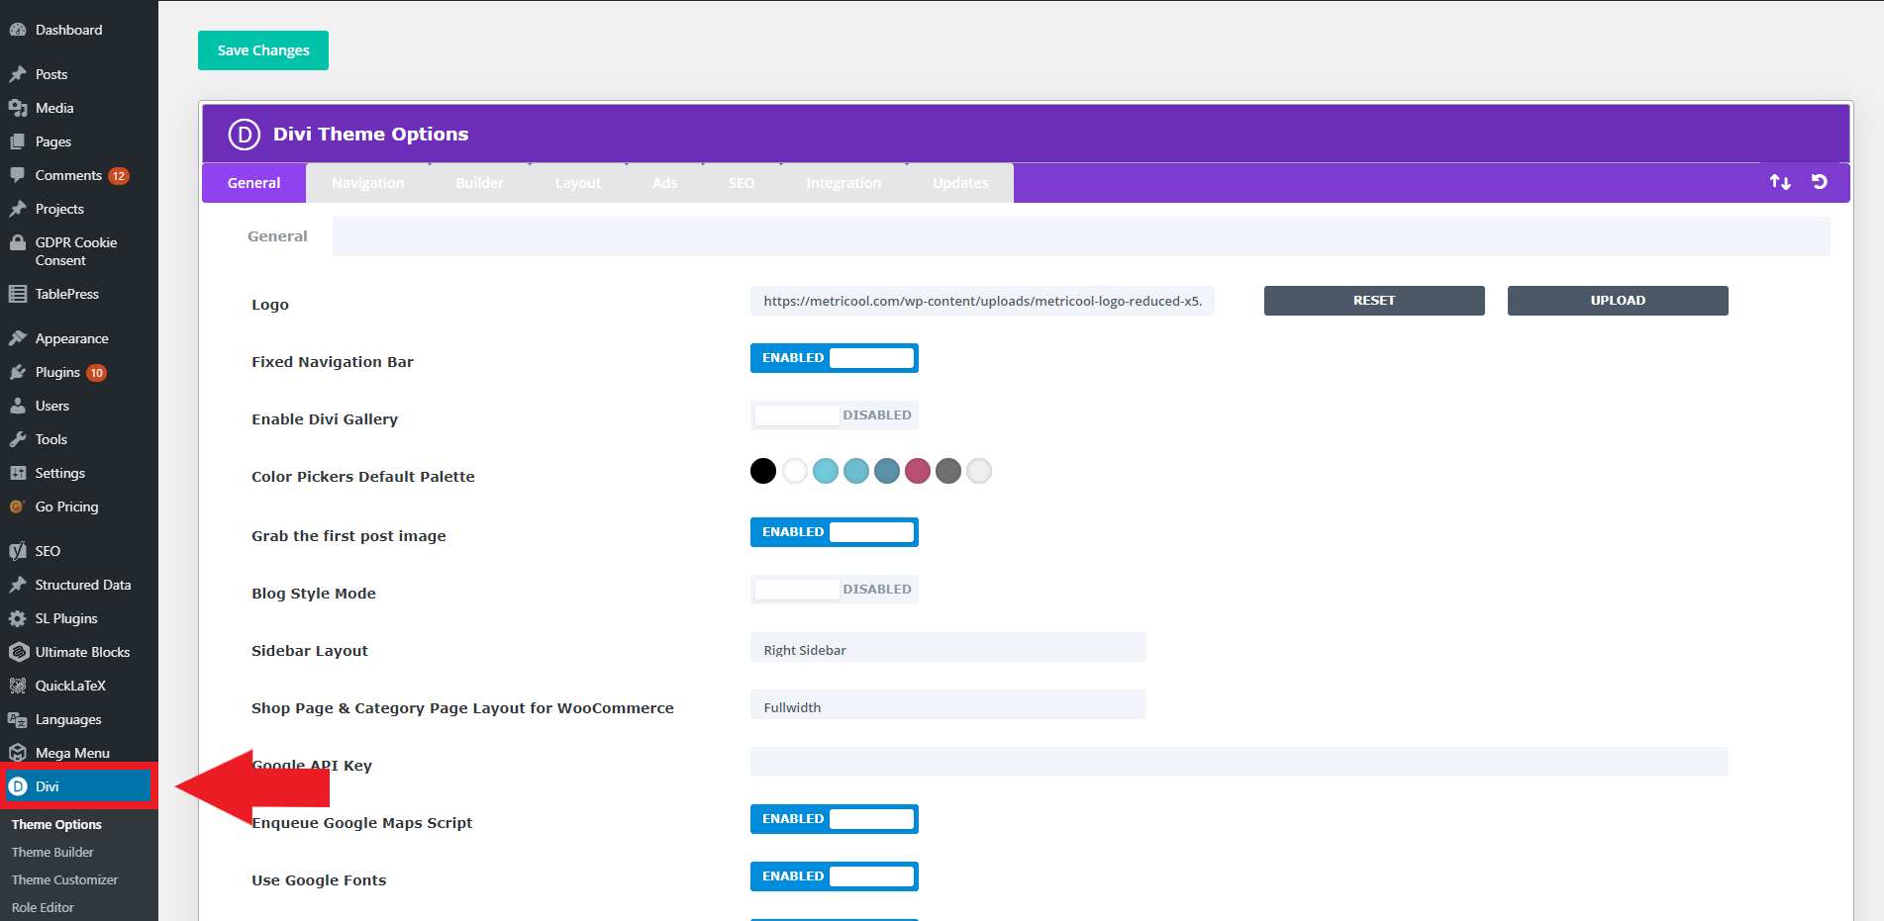The image size is (1884, 921).
Task: Toggle Enqueue Google Maps Script switch
Action: (835, 819)
